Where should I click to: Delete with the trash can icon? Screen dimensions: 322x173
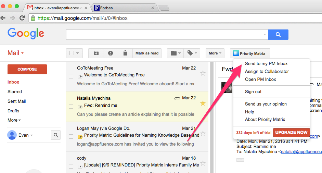tap(125, 53)
